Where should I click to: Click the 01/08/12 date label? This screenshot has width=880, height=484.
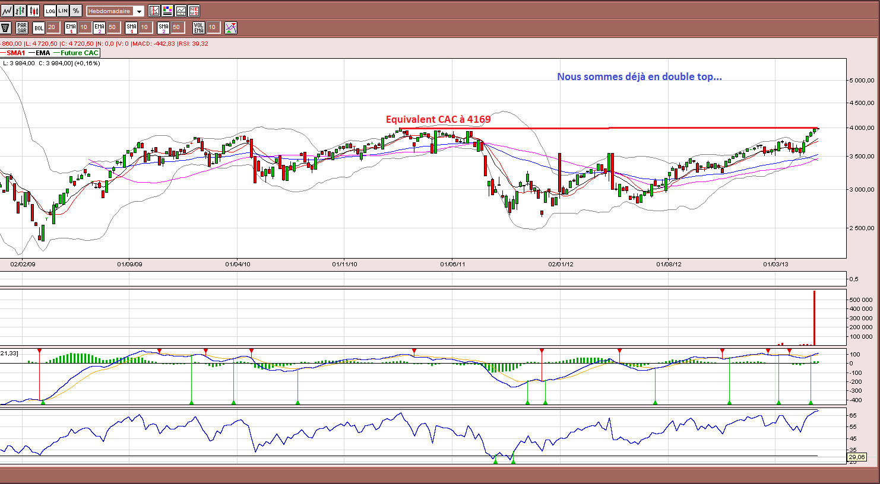coord(669,264)
